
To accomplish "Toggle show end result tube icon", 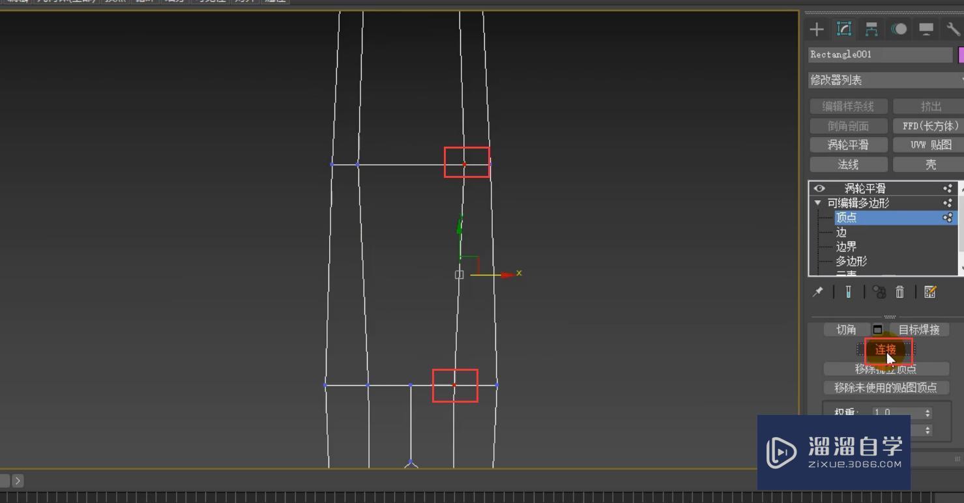I will pos(848,292).
